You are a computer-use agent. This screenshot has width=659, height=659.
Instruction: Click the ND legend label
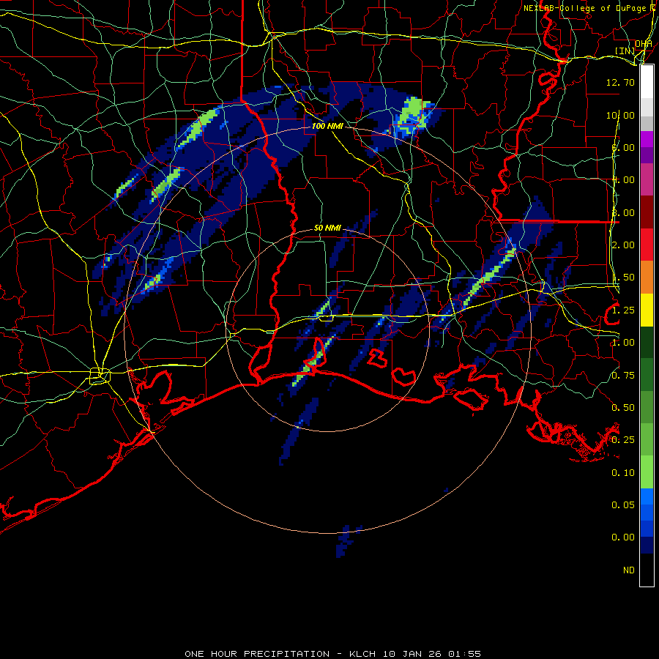[x=629, y=570]
